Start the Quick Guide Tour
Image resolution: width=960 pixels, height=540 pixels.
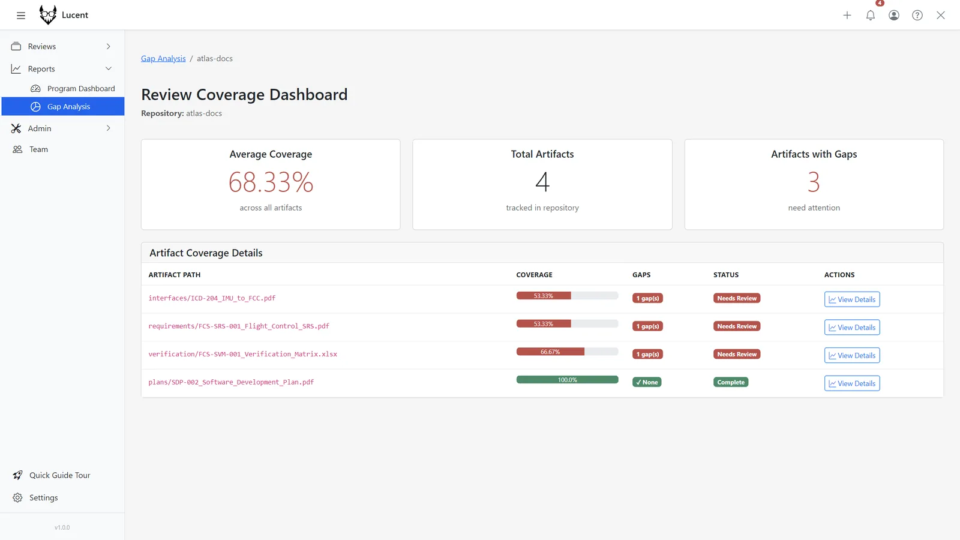[x=62, y=475]
